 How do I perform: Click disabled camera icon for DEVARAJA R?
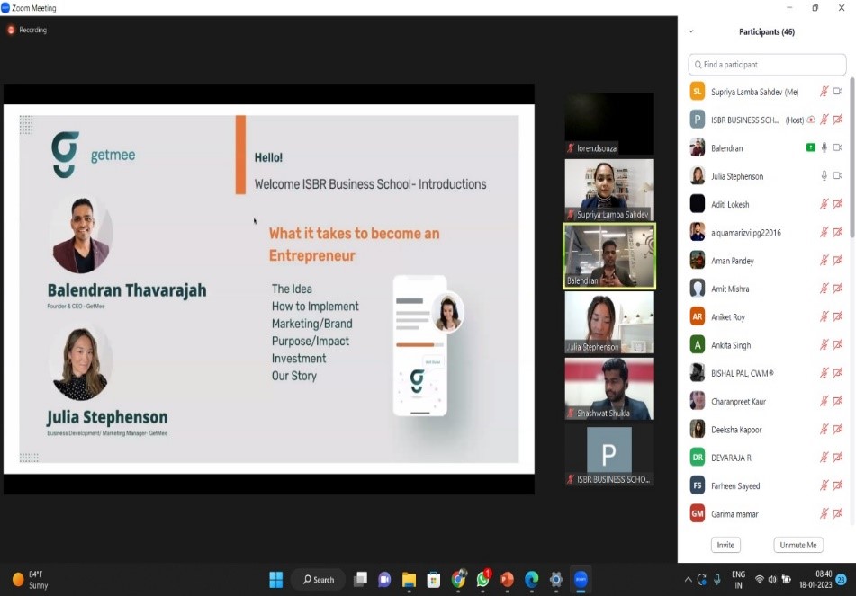[838, 458]
